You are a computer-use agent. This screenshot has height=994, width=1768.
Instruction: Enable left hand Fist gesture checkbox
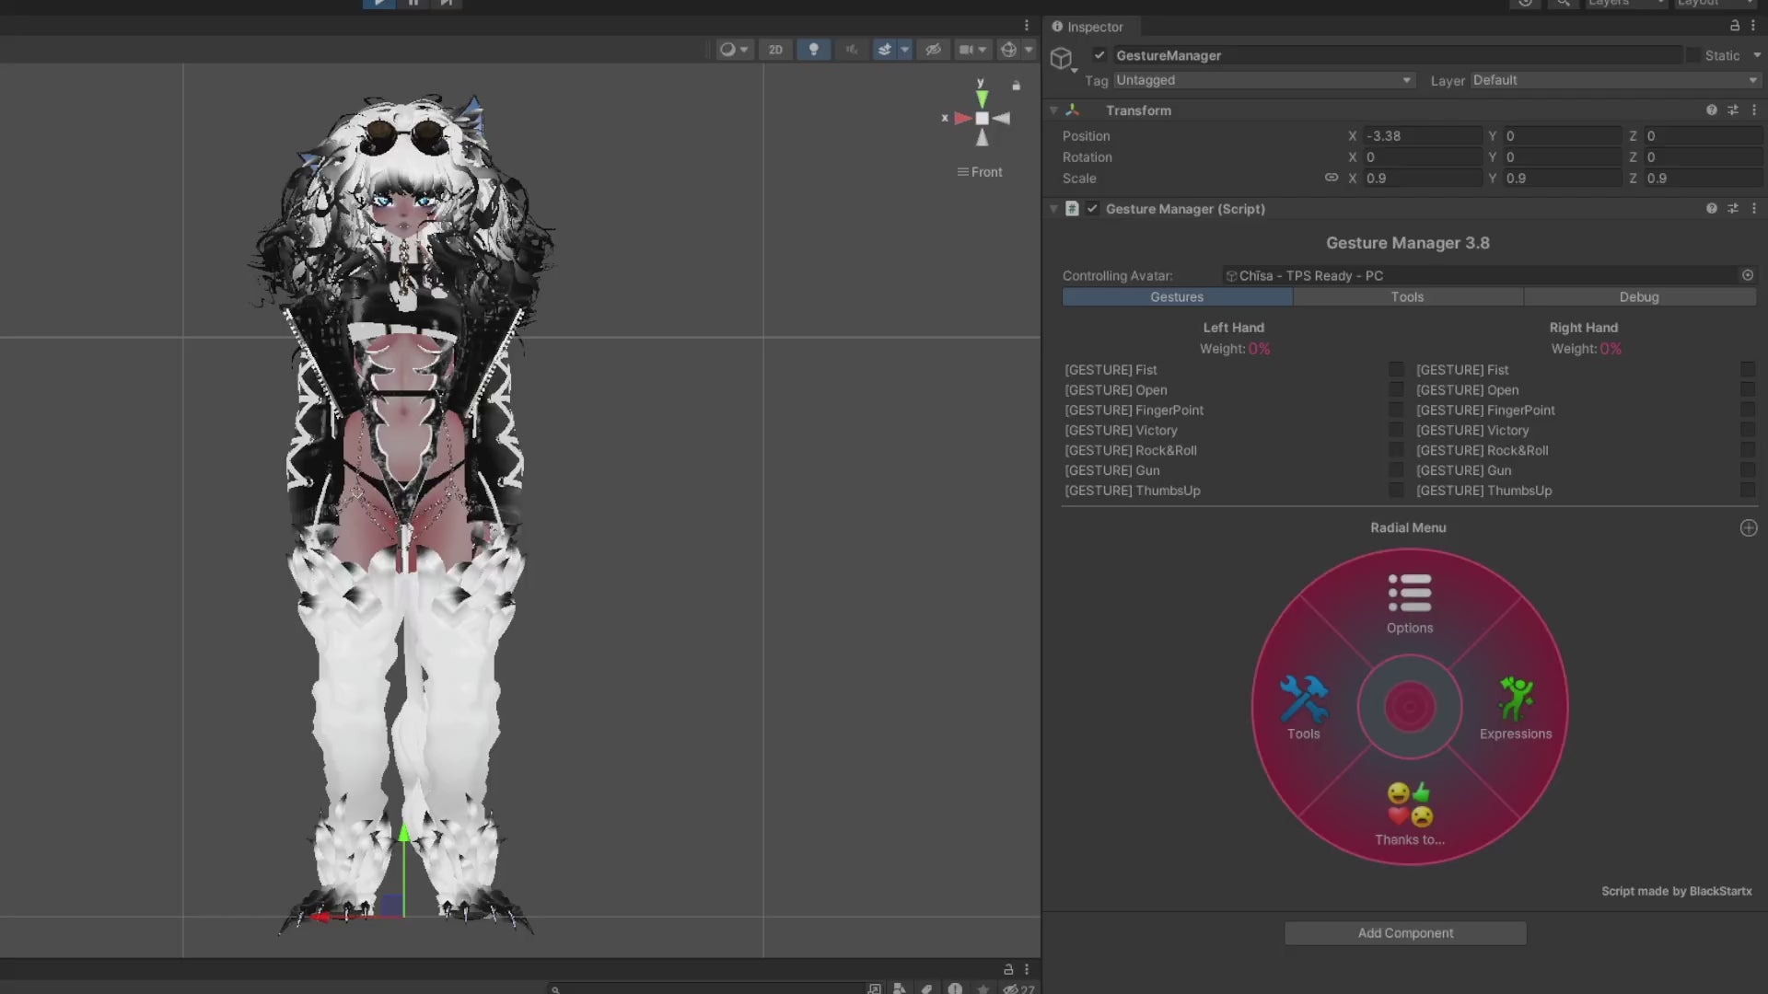click(x=1396, y=369)
